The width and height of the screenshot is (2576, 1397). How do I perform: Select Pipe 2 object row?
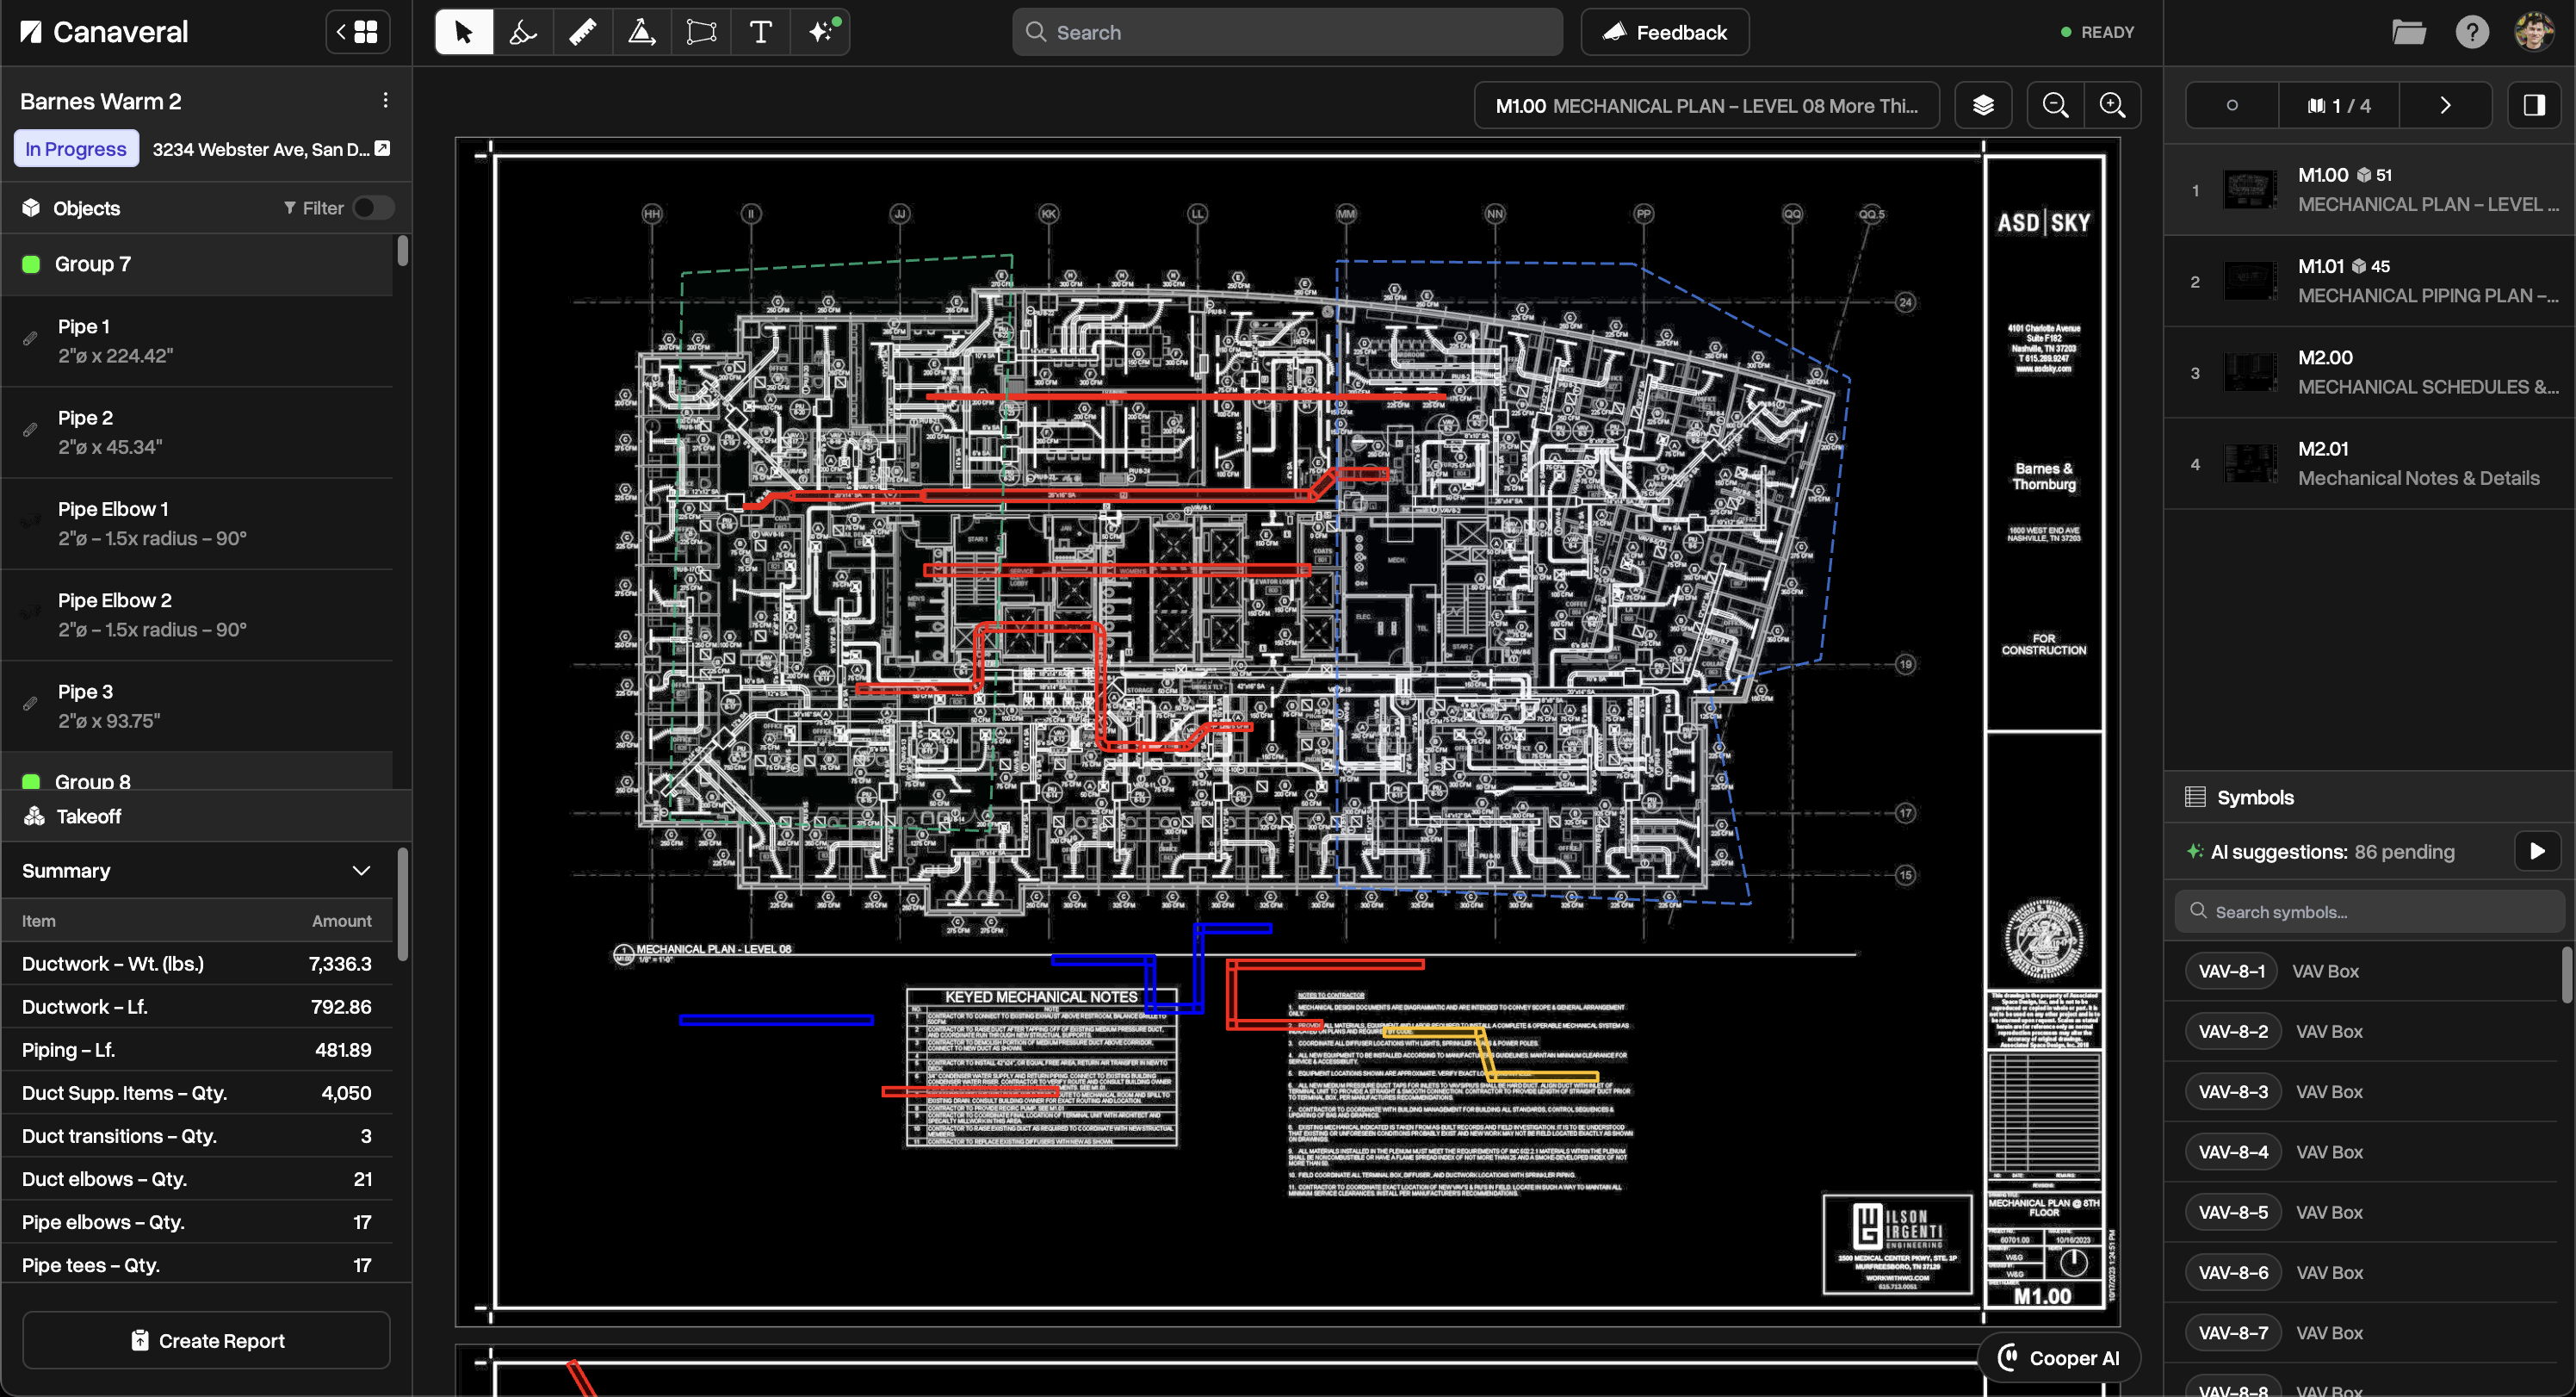(x=198, y=432)
